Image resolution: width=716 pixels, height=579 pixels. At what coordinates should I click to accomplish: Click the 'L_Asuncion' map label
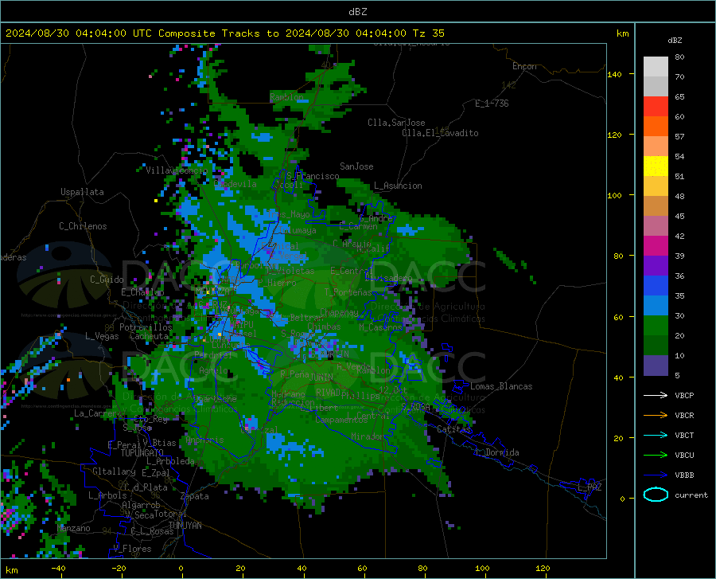pos(398,186)
